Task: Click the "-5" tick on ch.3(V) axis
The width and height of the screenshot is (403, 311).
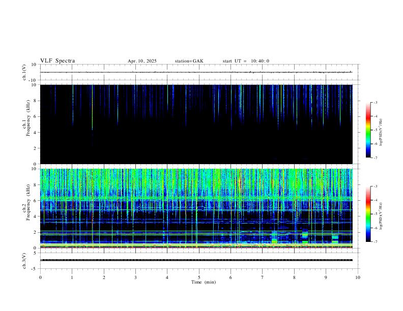Action: point(34,269)
